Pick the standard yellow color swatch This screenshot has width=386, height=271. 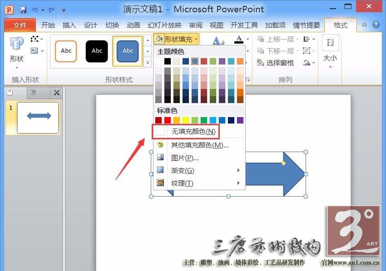(x=186, y=120)
